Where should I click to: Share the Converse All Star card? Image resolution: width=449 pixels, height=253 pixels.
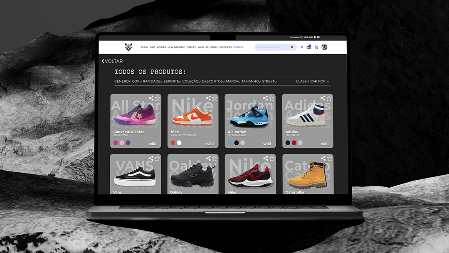(151, 98)
